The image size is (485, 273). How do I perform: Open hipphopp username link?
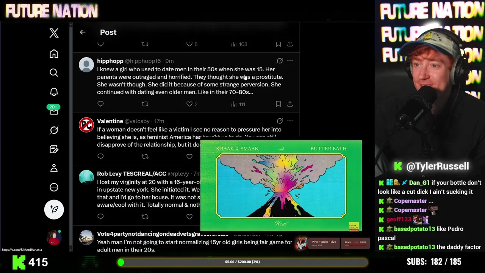(110, 61)
